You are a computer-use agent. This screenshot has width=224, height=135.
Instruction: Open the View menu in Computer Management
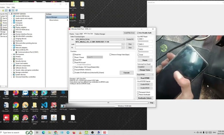click(8, 7)
